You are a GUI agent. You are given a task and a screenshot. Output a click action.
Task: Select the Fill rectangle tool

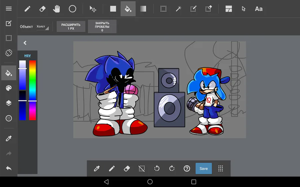[113, 9]
